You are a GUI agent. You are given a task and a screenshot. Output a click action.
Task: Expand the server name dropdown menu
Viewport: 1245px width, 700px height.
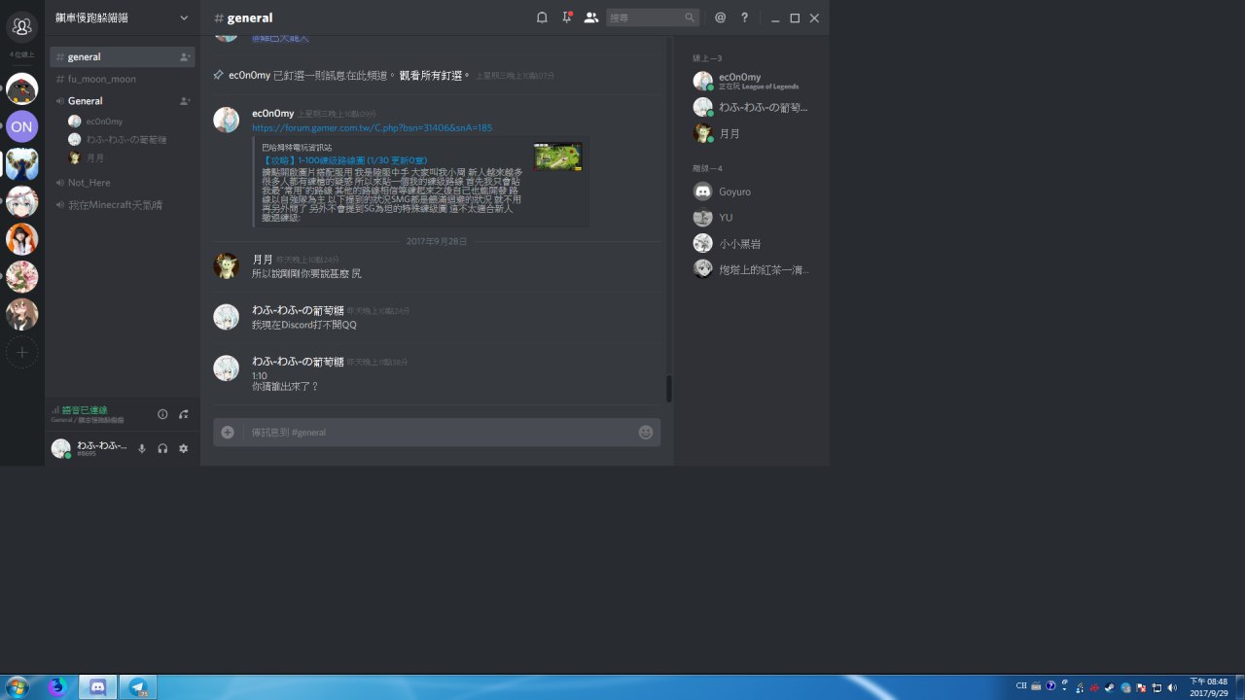[184, 17]
